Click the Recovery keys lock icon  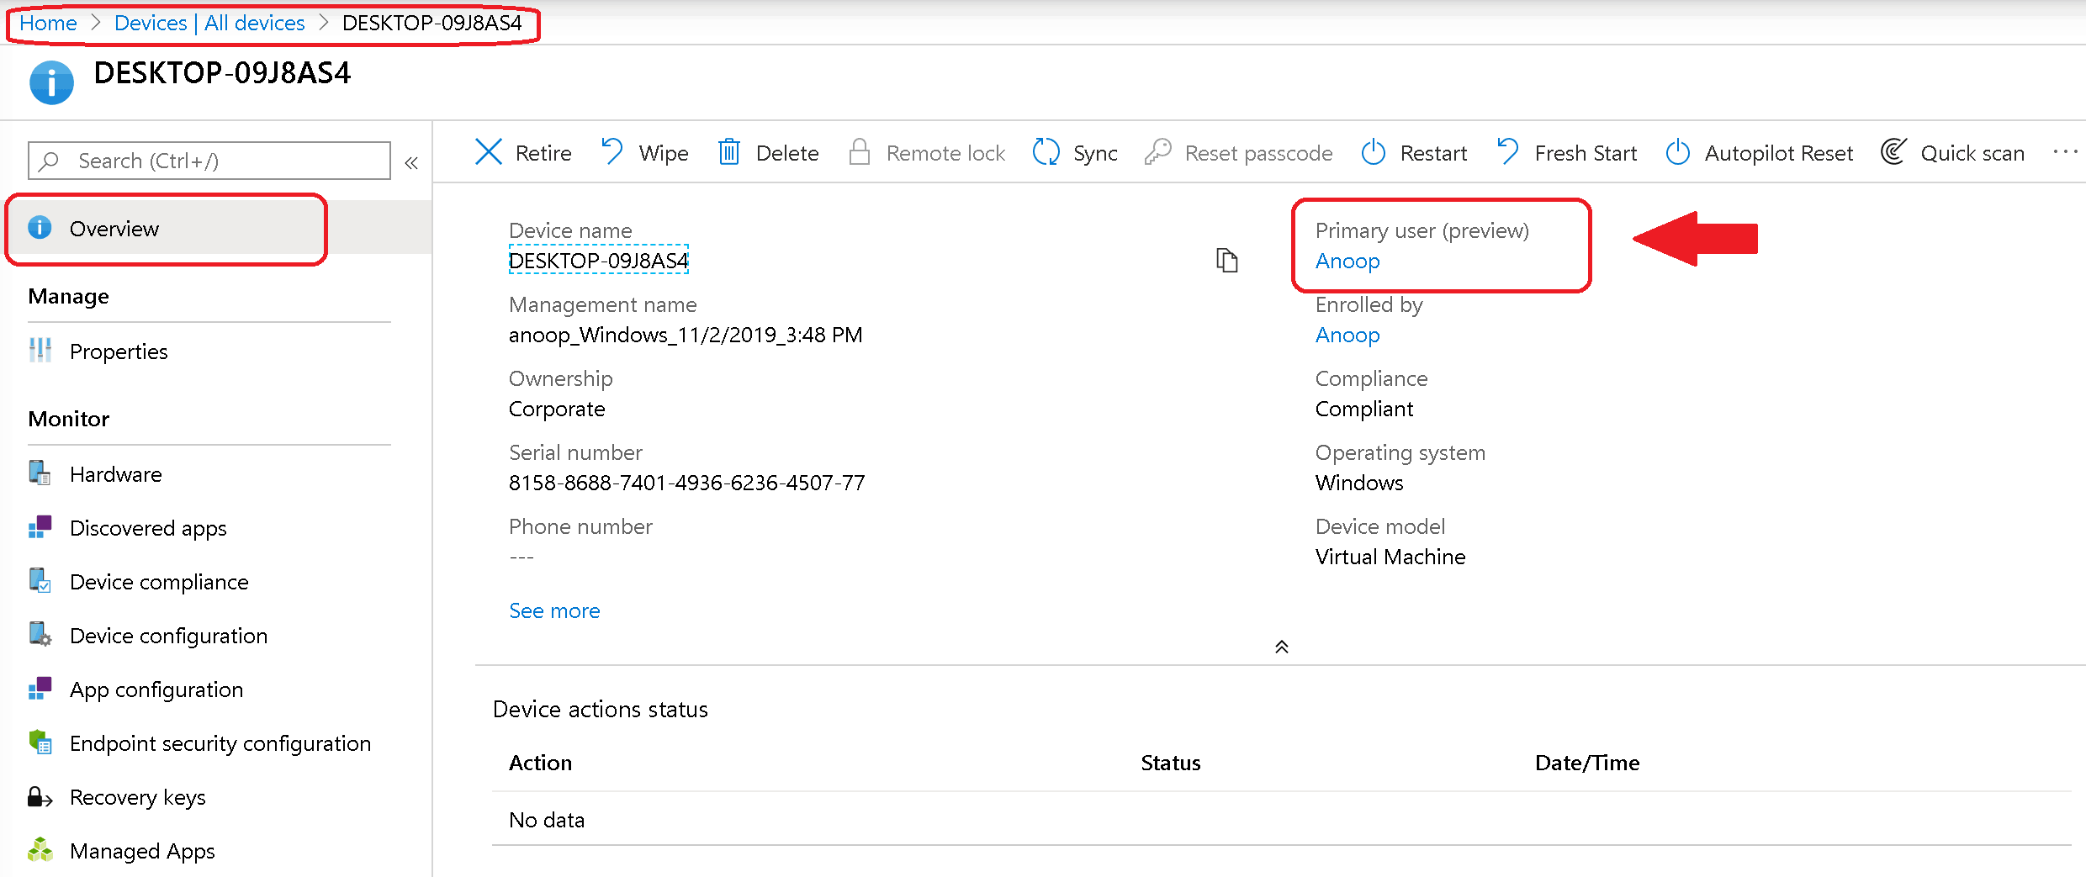[40, 796]
